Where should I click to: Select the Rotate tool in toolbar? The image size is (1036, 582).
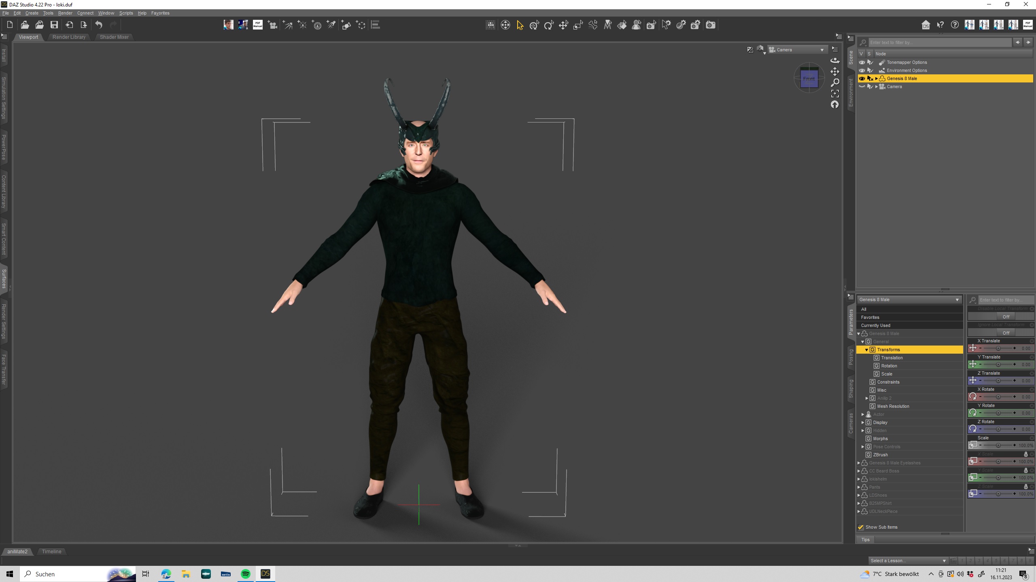tap(549, 25)
